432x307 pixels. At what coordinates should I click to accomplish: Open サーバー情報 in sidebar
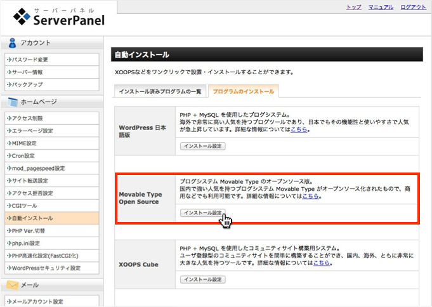52,72
